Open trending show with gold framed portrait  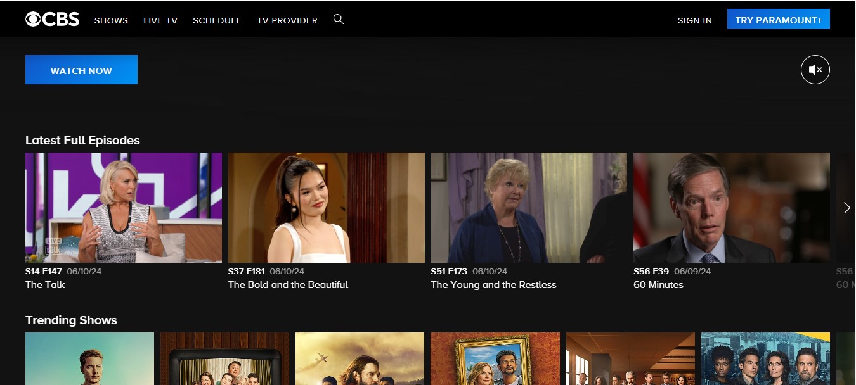495,358
